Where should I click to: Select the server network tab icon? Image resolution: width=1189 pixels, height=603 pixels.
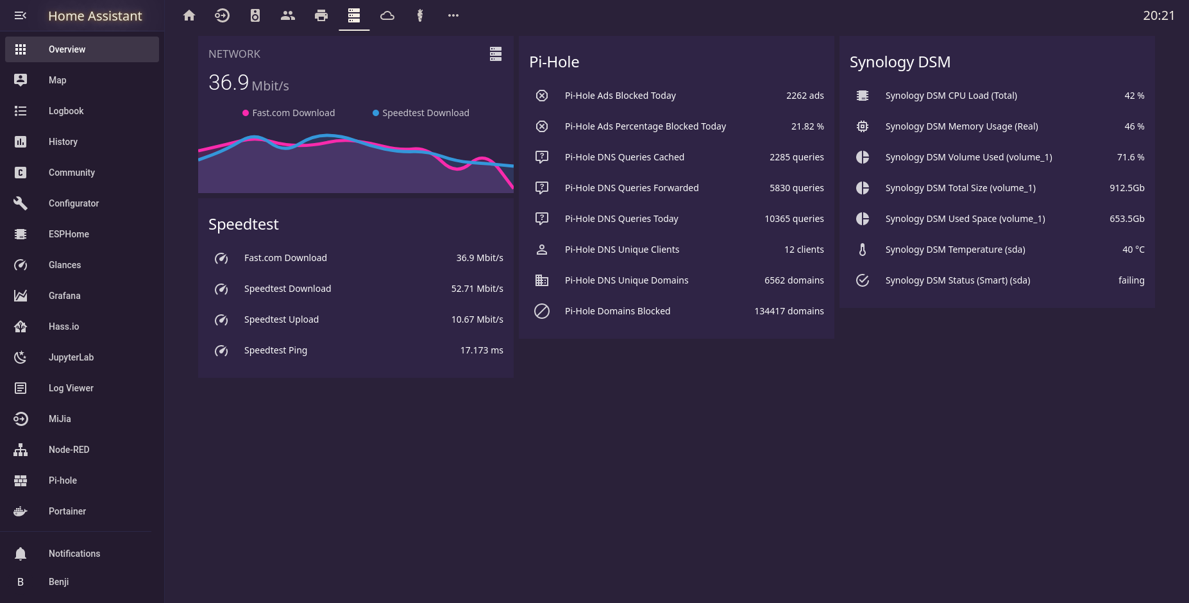(x=354, y=15)
